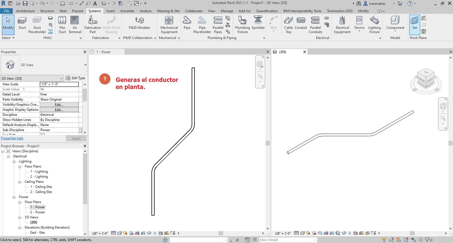Toggle shadows in the {3D} view control bar
453x243 pixels.
[314, 233]
